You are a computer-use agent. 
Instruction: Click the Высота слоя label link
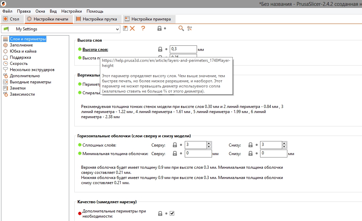point(95,50)
